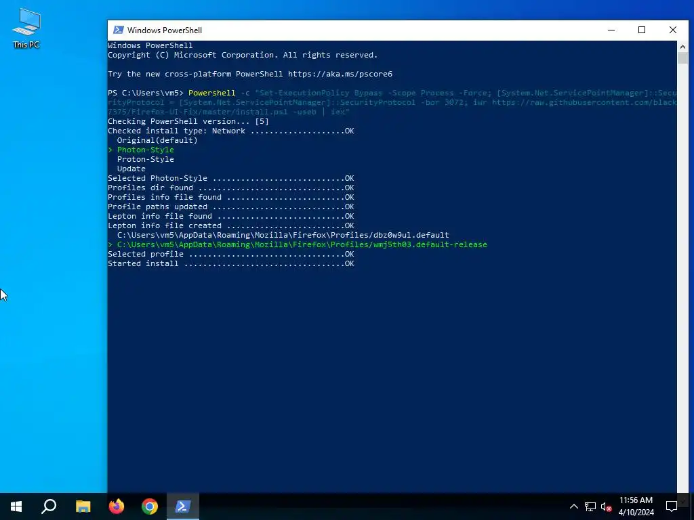Viewport: 694px width, 520px height.
Task: Click the Original(default) option line
Action: 157,140
